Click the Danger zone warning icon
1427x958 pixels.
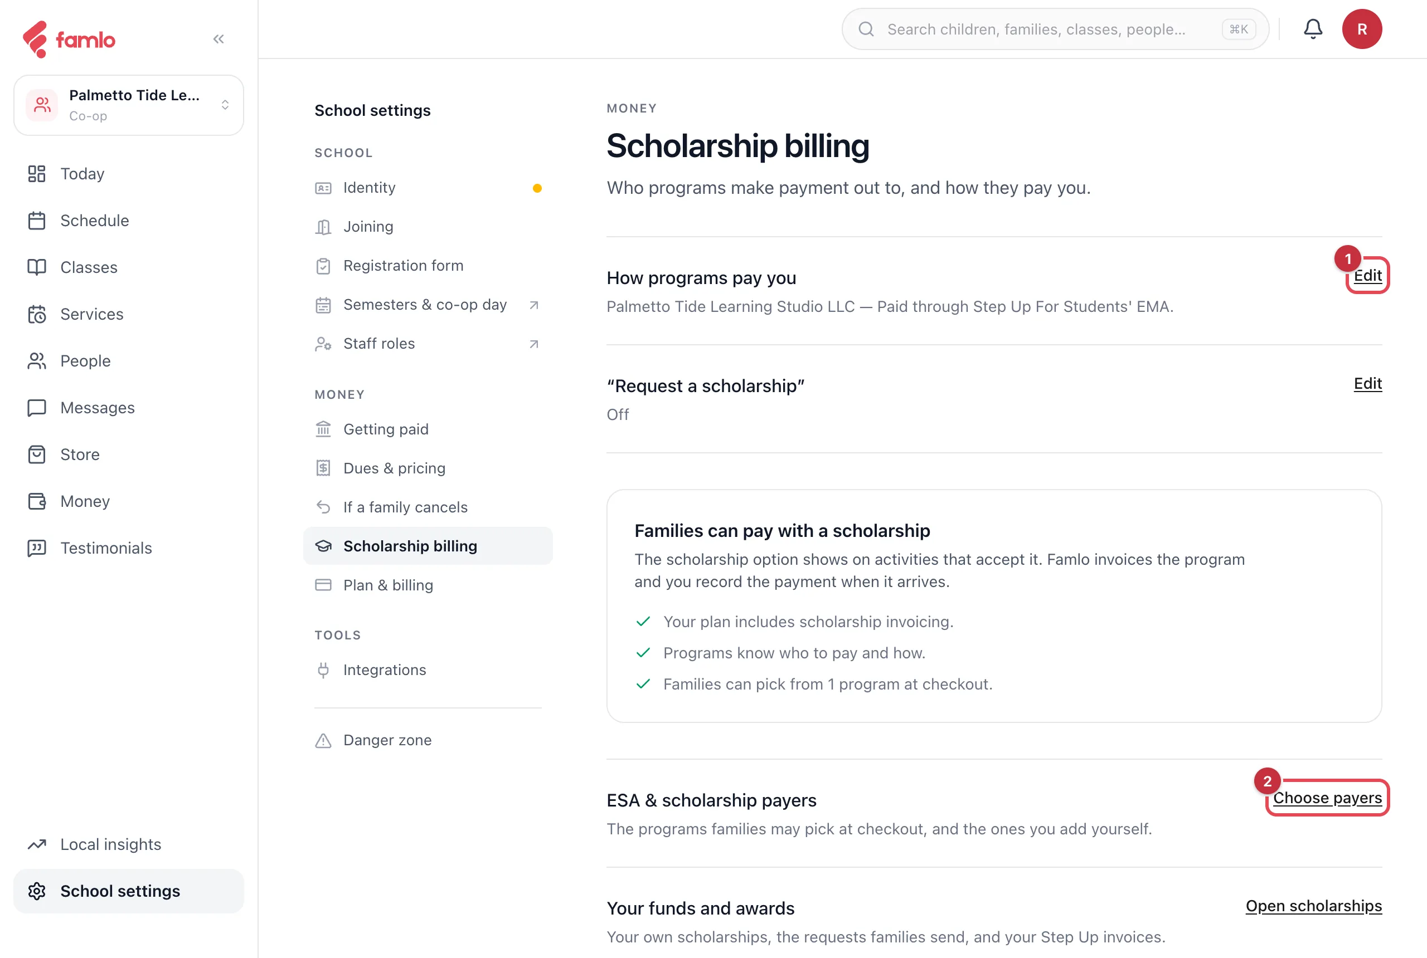(323, 740)
